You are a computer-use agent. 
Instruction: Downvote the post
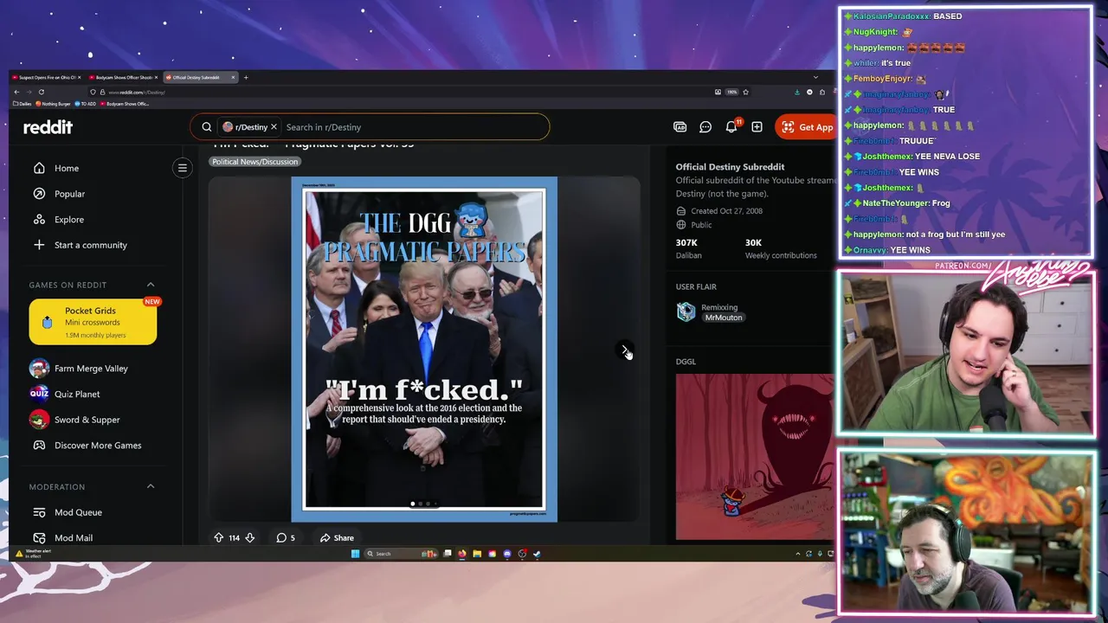(249, 537)
